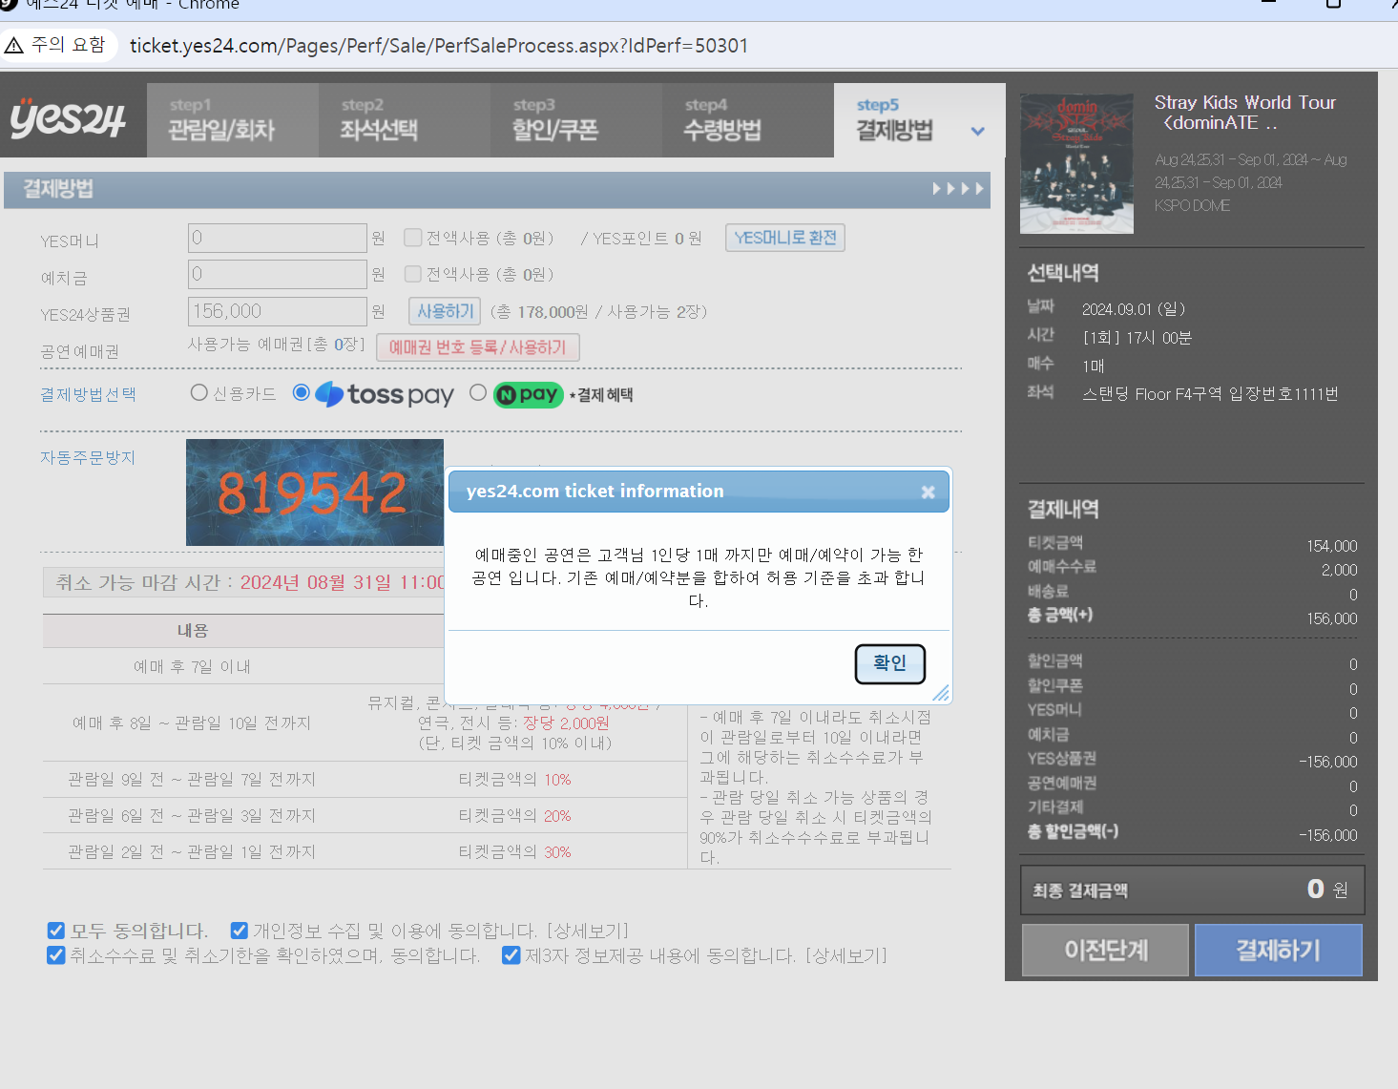Open step5 결제방법 tab
The width and height of the screenshot is (1398, 1089).
919,120
